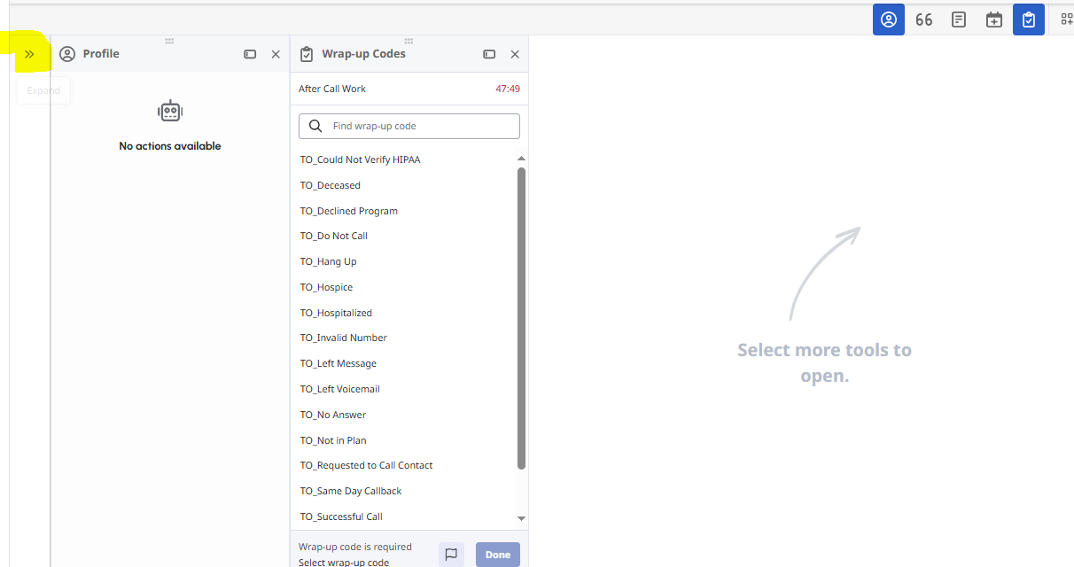Click the No actions available message

coord(170,146)
